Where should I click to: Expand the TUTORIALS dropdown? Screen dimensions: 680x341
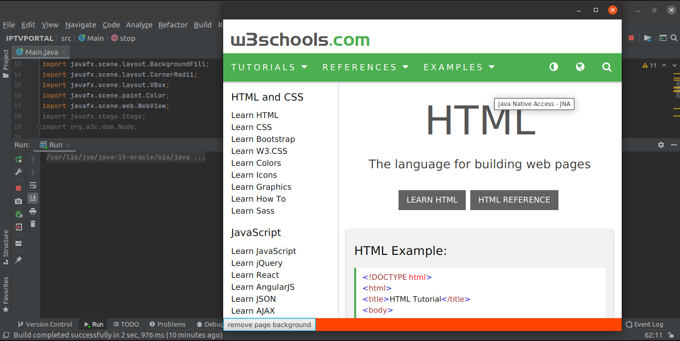pyautogui.click(x=269, y=67)
